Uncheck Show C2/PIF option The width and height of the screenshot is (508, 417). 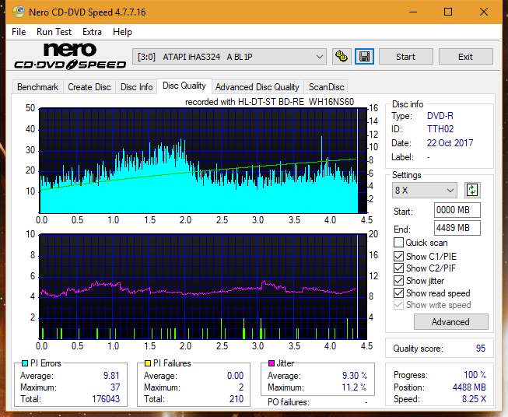398,268
